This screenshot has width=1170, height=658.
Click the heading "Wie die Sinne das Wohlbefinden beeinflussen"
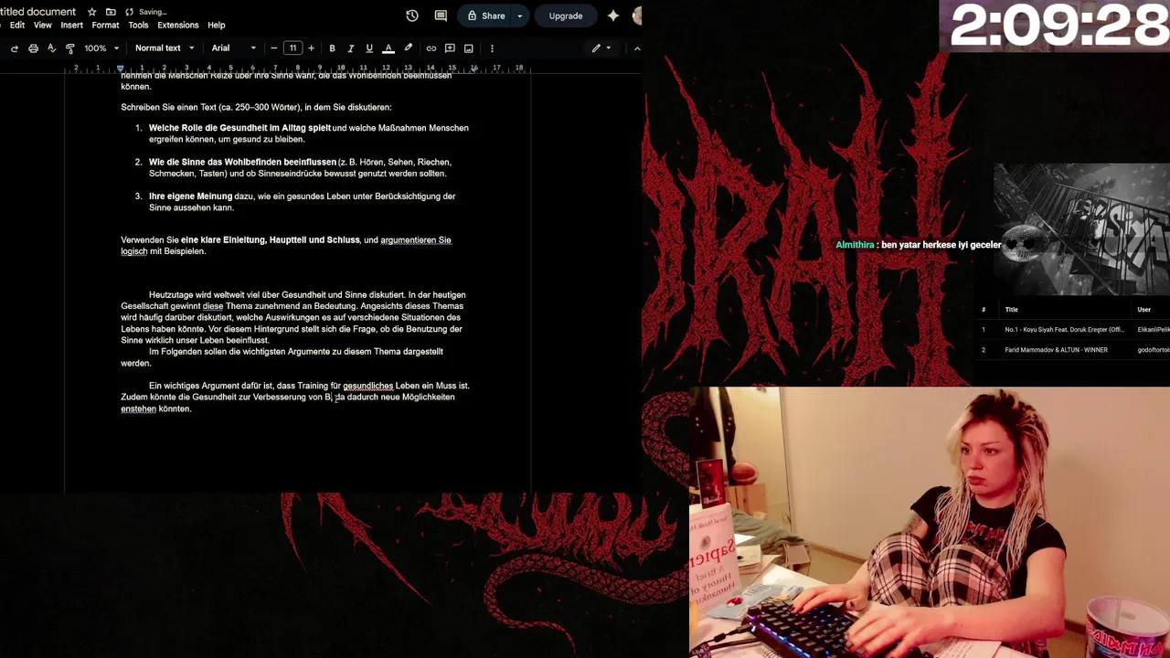pyautogui.click(x=242, y=162)
